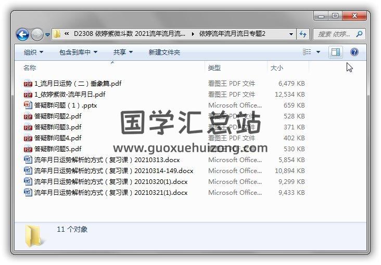Click the 12,534 KB size cell
Viewport: 381px width, 265px height.
tap(289, 95)
